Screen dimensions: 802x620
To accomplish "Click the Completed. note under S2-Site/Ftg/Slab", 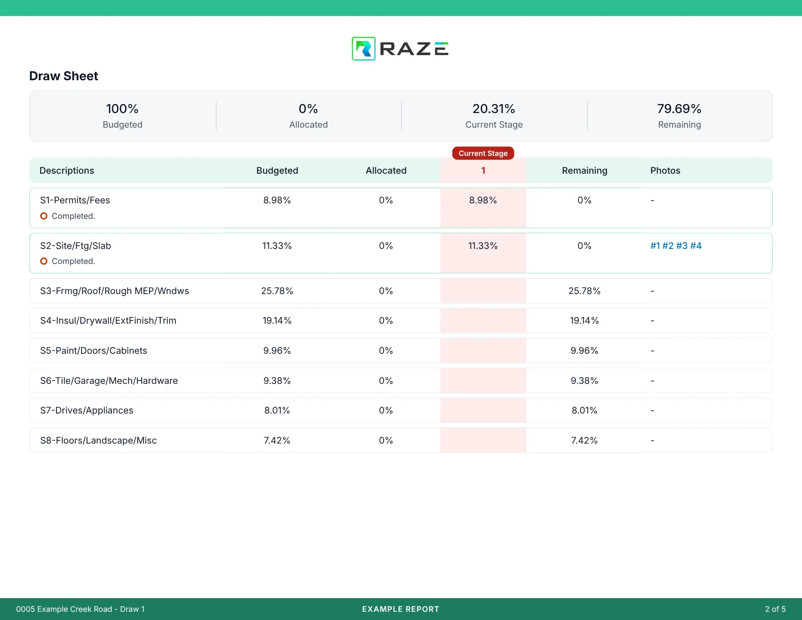I will point(73,261).
